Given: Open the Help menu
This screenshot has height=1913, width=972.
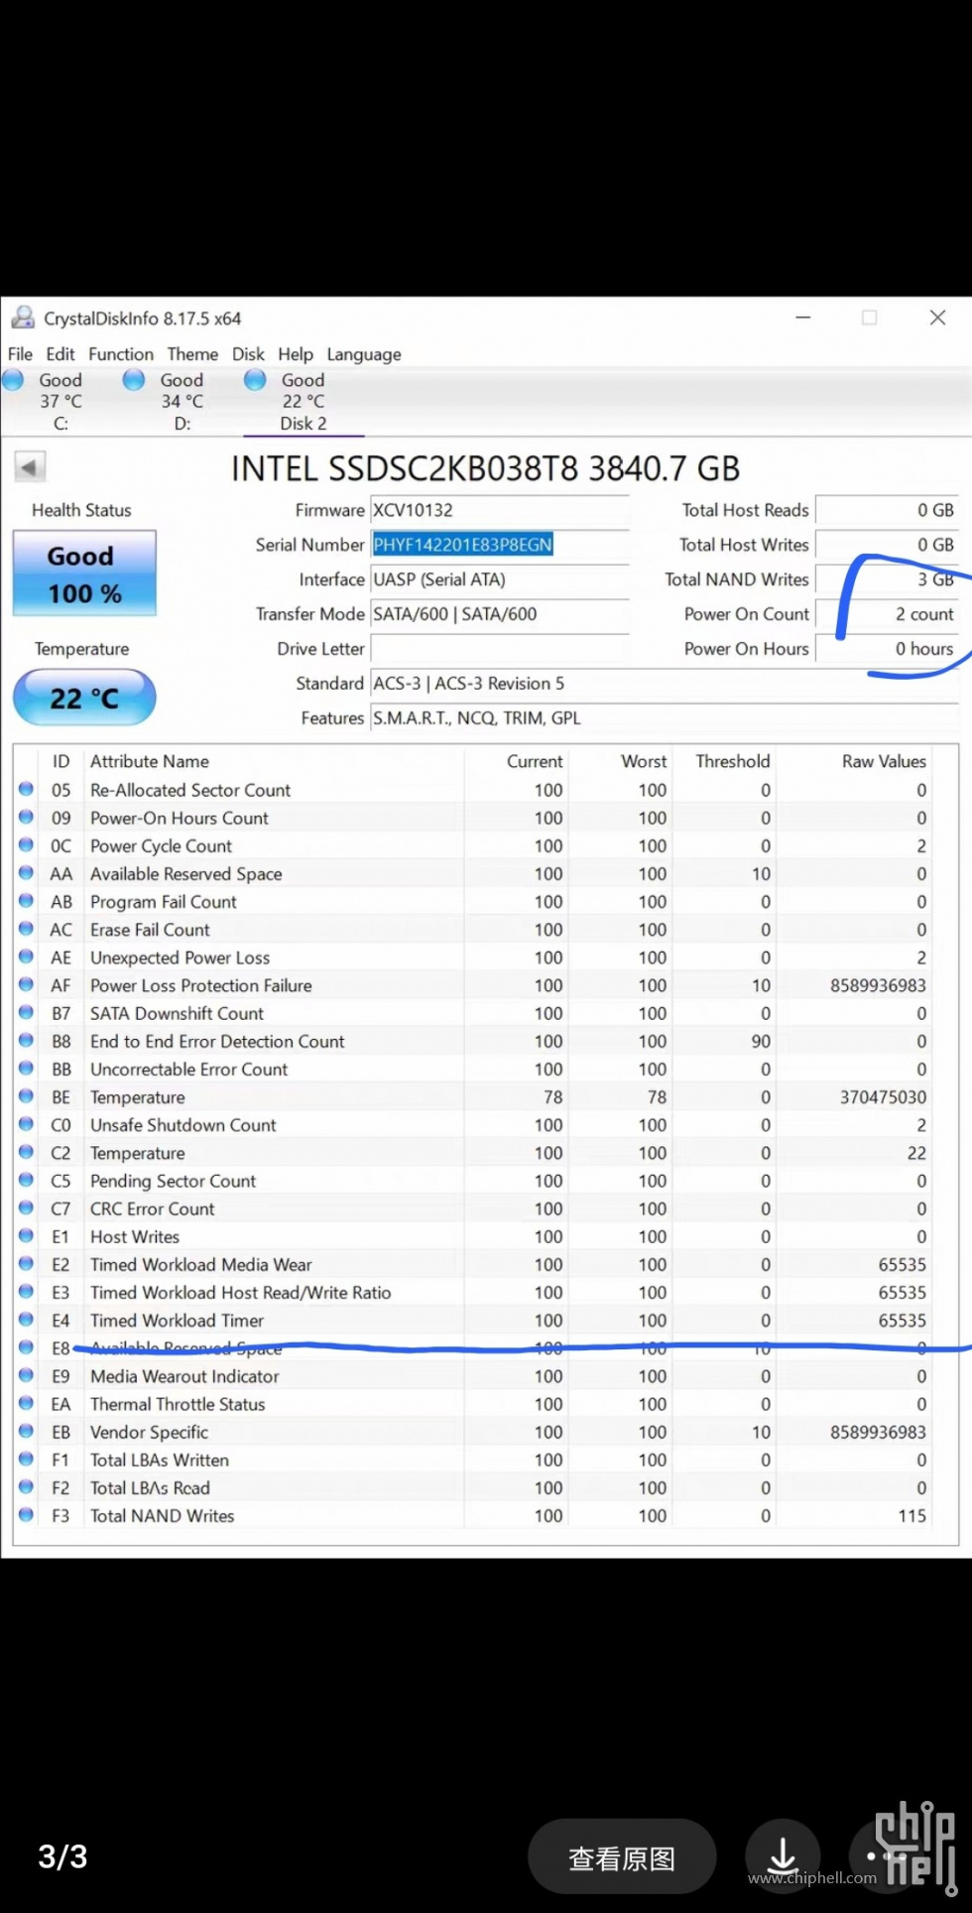Looking at the screenshot, I should [x=296, y=354].
